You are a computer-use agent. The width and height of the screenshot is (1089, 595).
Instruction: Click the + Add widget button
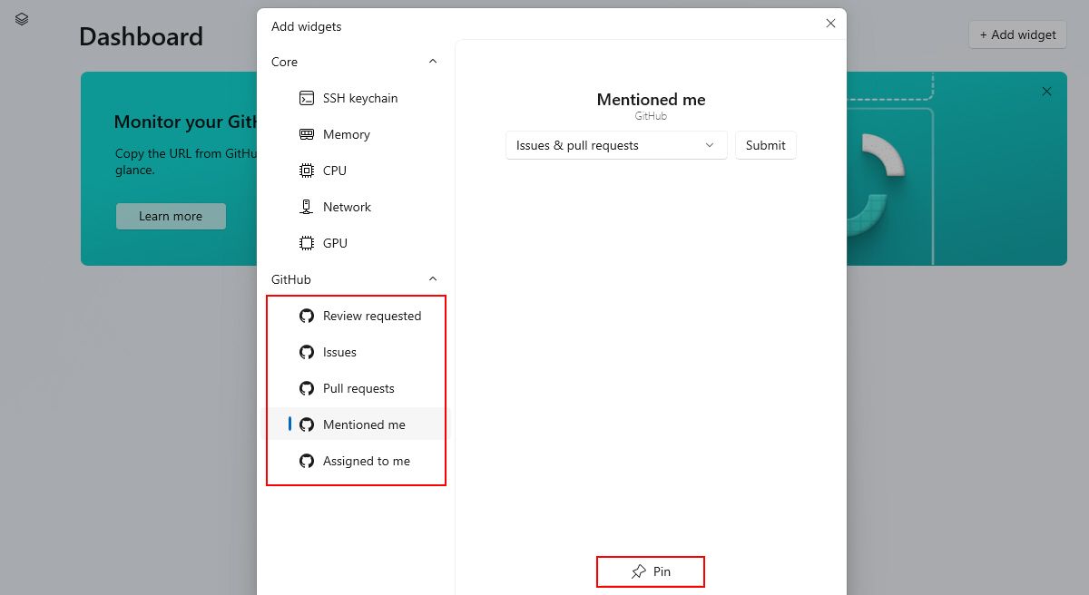(x=1017, y=34)
